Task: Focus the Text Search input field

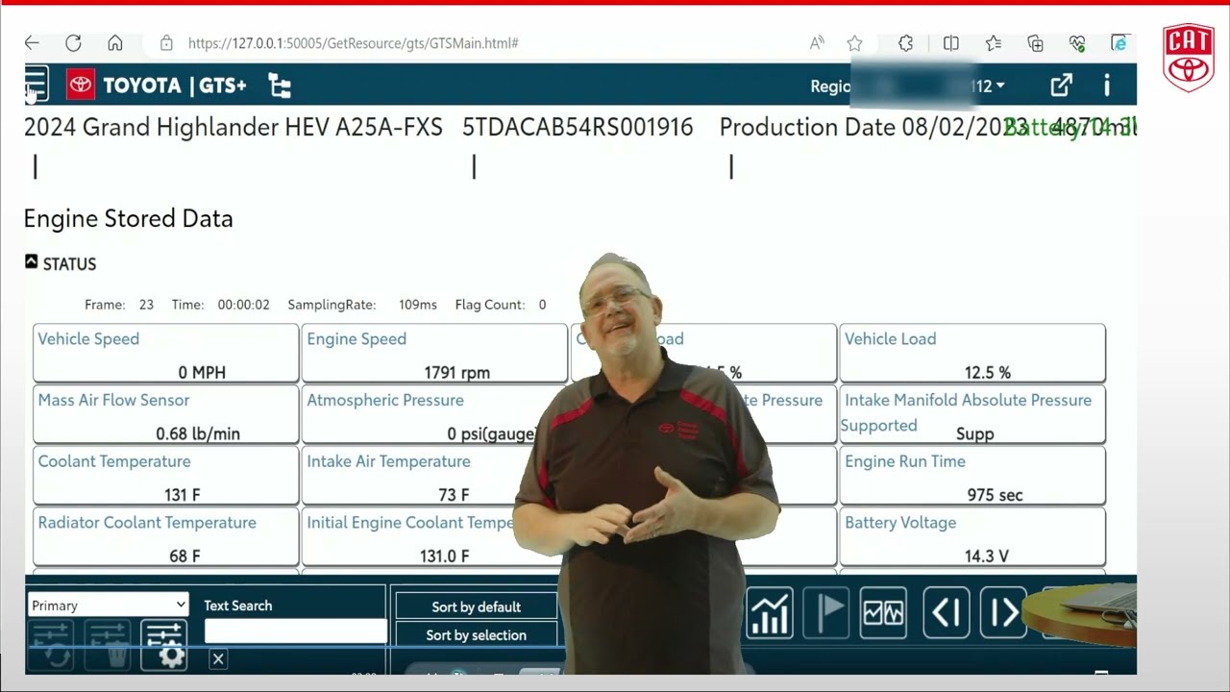Action: coord(296,631)
